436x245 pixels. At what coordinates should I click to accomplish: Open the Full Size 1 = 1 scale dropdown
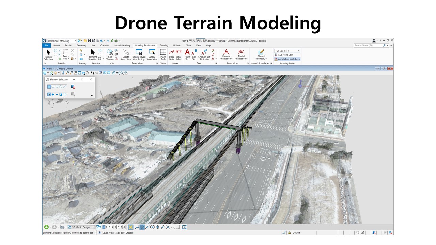287,51
